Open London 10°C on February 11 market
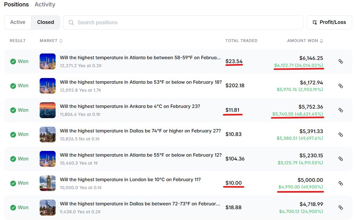This screenshot has width=357, height=220. [x=130, y=180]
